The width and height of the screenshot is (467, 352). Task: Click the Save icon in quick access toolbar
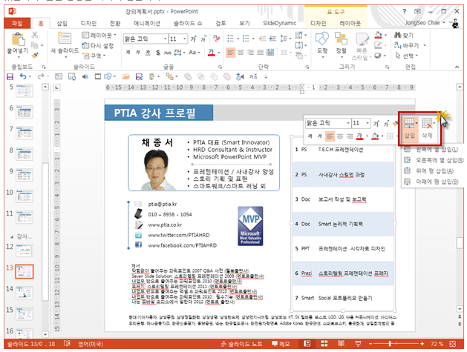[10, 77]
